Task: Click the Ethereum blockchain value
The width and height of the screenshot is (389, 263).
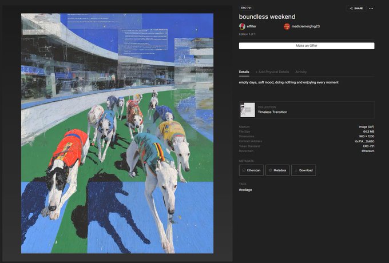Action: click(x=368, y=151)
